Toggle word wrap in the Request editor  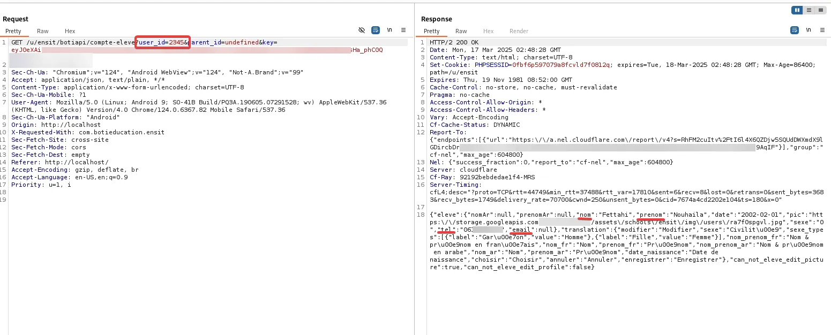point(376,30)
